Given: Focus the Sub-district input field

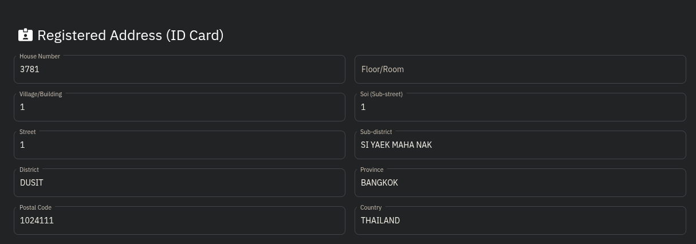Looking at the screenshot, I should click(x=520, y=145).
